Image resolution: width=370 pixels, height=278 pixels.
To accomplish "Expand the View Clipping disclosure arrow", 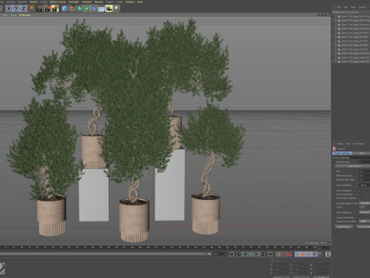I will pyautogui.click(x=334, y=212).
